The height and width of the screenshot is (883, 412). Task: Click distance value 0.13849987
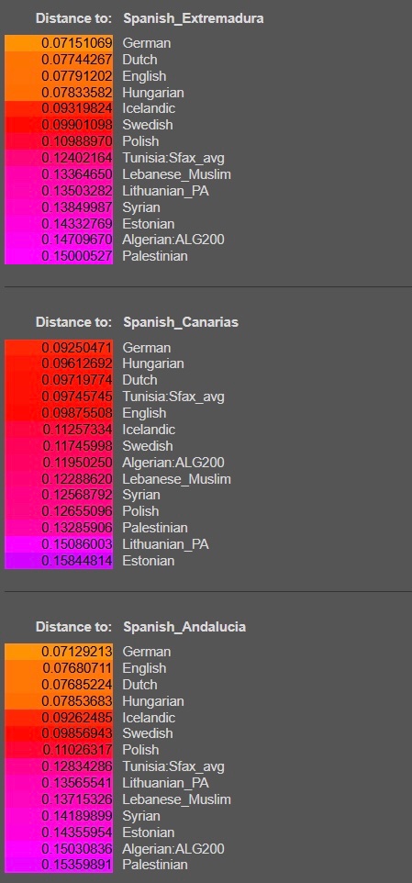coord(78,207)
